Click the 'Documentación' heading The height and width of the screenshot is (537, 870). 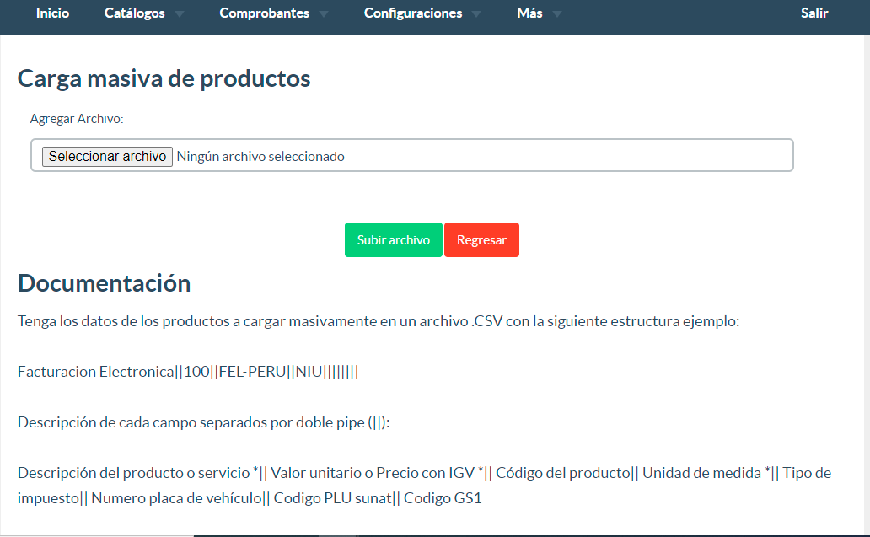click(105, 283)
